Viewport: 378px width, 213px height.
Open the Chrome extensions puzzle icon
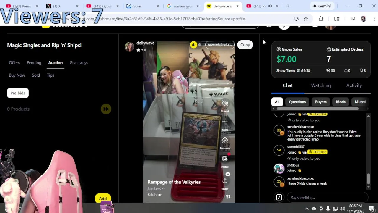click(321, 19)
